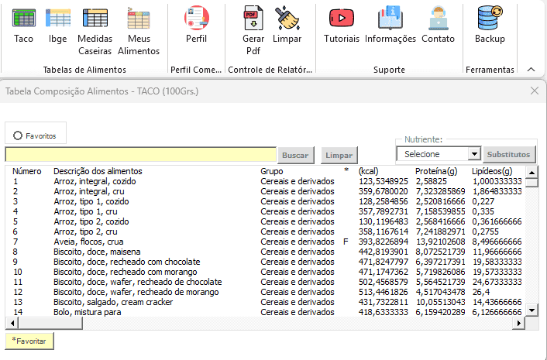The height and width of the screenshot is (360, 547).
Task: Click protein value 13,92102608
Action: tap(441, 242)
